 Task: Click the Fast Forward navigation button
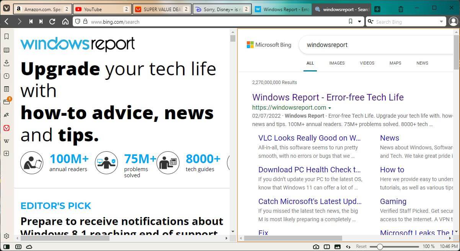click(41, 22)
